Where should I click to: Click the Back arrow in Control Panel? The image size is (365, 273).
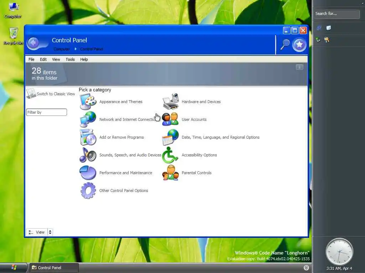click(34, 43)
